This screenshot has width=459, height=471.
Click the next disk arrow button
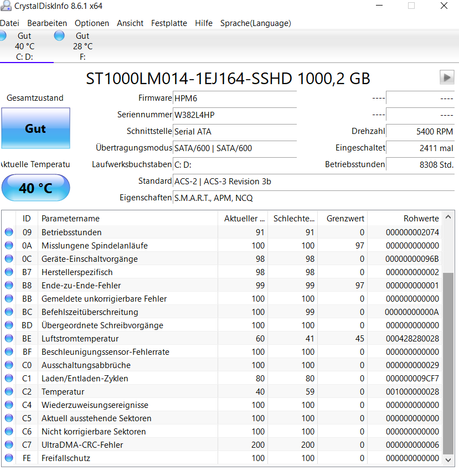(447, 77)
